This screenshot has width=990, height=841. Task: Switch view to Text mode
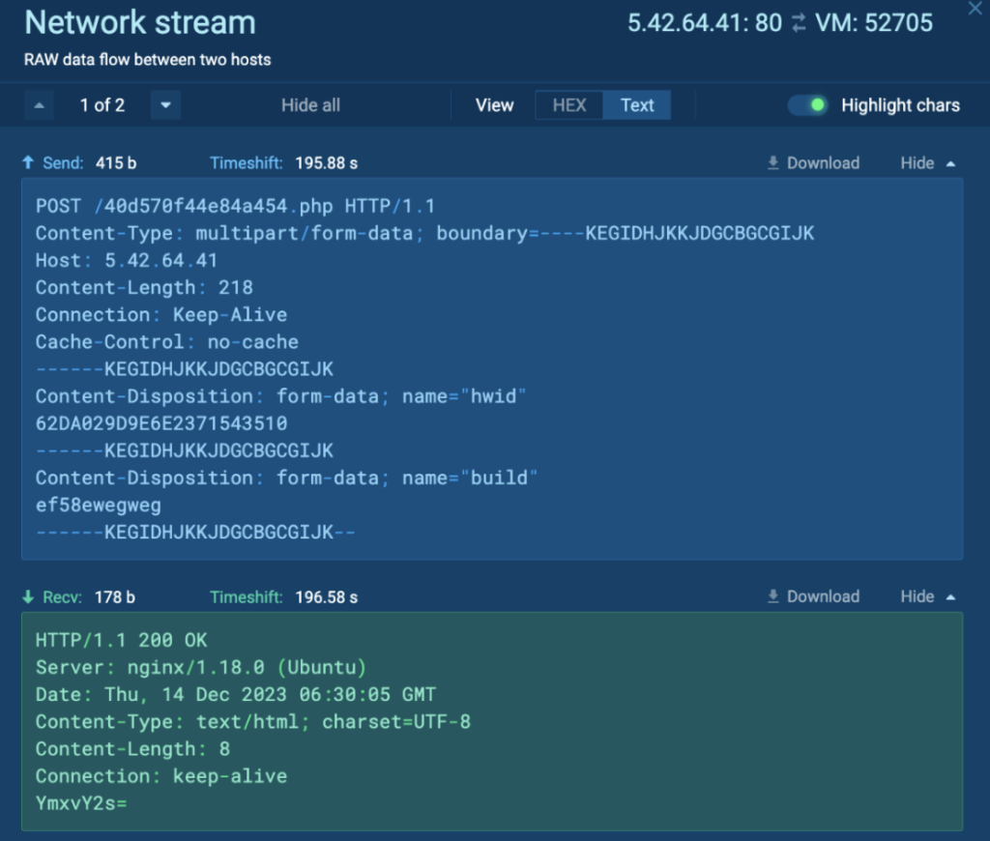(637, 105)
